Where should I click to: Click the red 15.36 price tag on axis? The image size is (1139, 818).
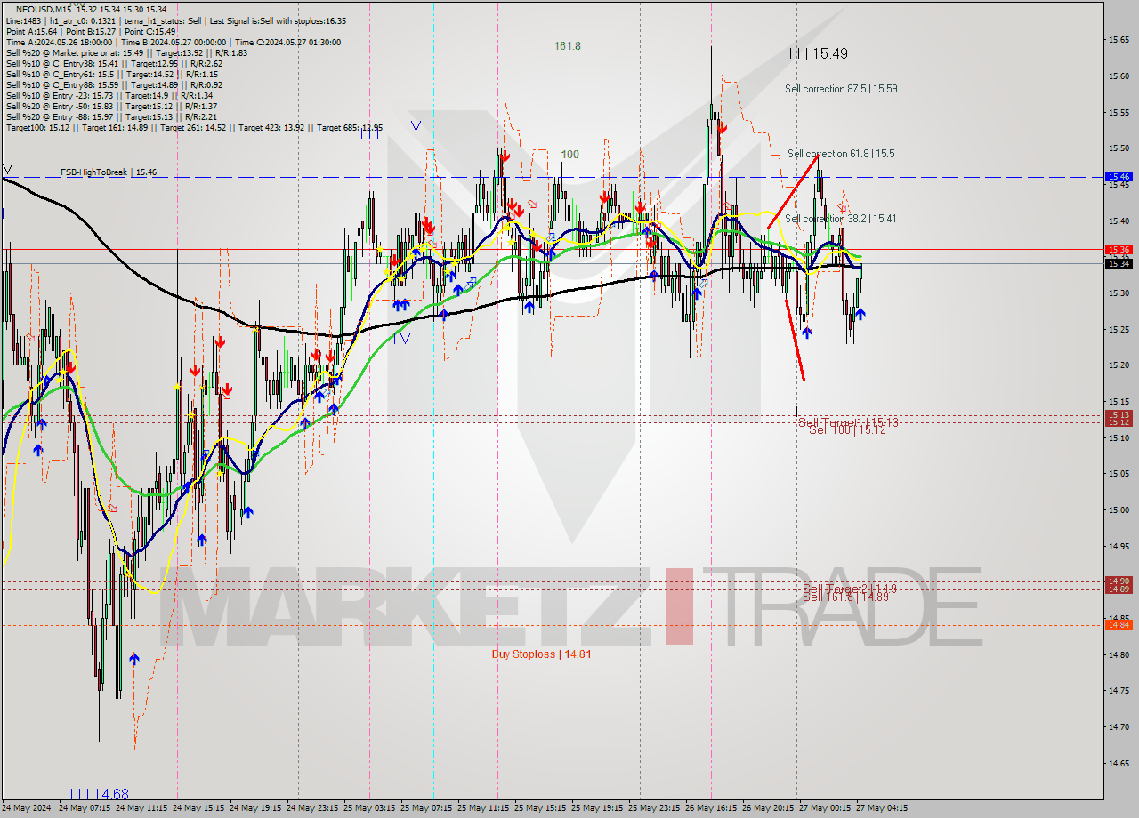coord(1119,250)
